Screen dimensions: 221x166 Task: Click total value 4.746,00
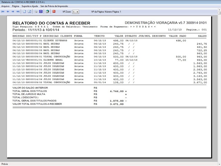(x=117, y=91)
